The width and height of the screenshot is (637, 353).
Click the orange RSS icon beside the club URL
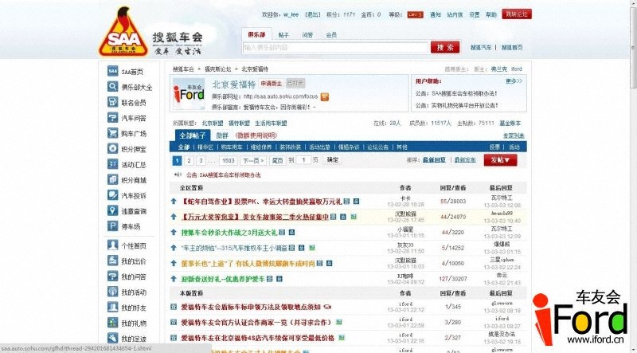(325, 96)
